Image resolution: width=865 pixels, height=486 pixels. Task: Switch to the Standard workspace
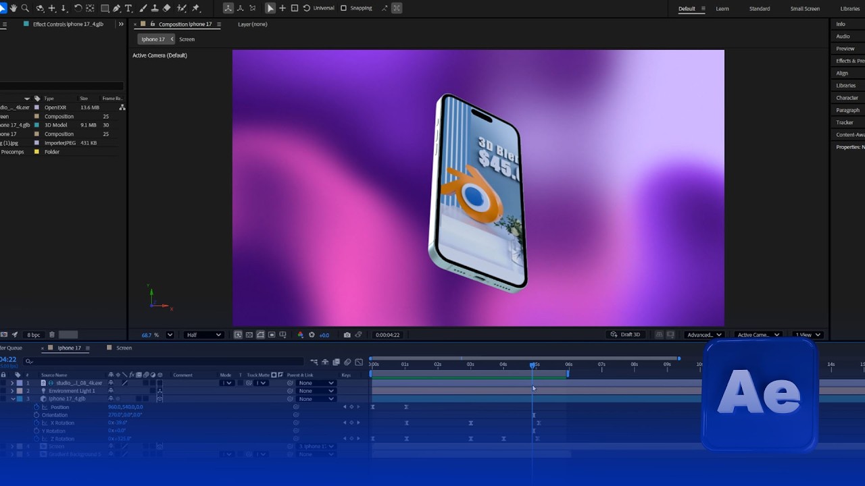[x=760, y=9]
